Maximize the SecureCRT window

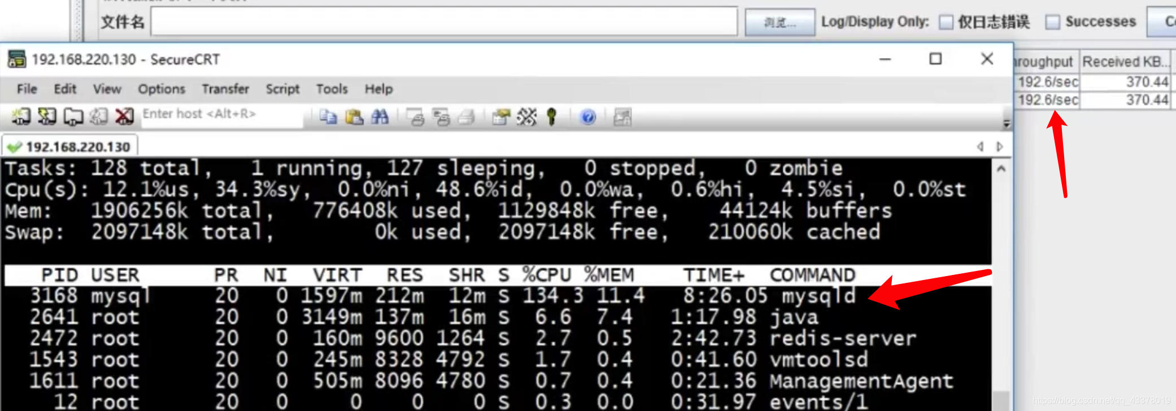pos(936,59)
